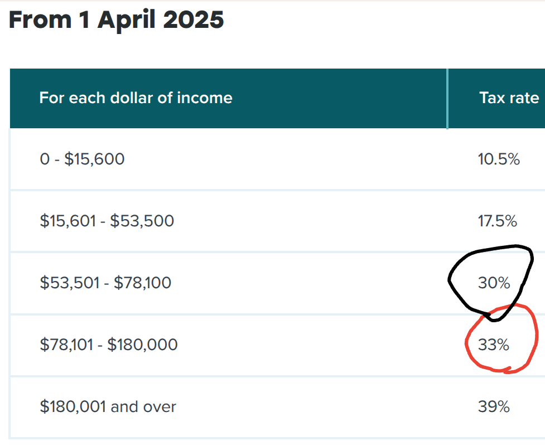Image resolution: width=545 pixels, height=446 pixels.
Task: Click the 39% tax rate value
Action: click(494, 406)
